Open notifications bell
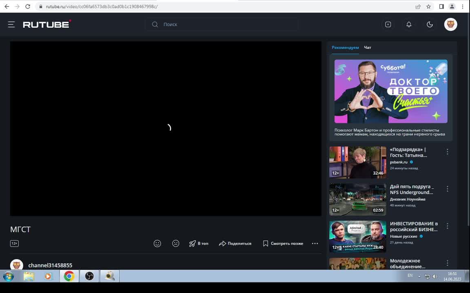Image resolution: width=470 pixels, height=293 pixels. [409, 24]
